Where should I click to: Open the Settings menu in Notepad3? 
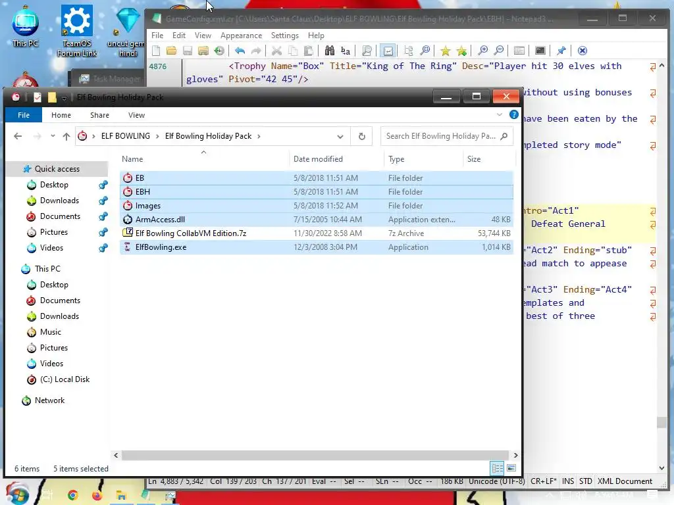click(284, 36)
